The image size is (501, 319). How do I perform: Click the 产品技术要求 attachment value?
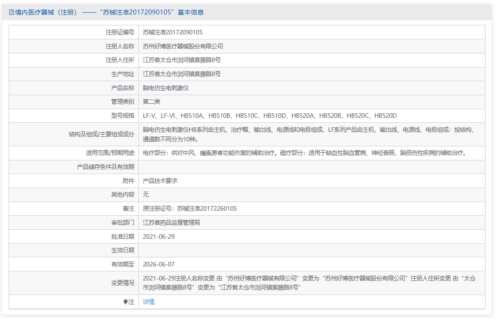point(160,181)
